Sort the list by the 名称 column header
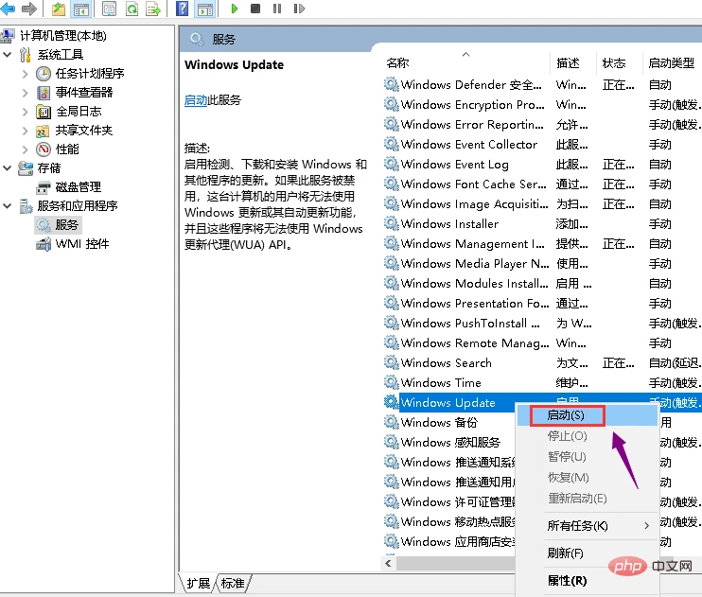Image resolution: width=702 pixels, height=597 pixels. coord(397,62)
